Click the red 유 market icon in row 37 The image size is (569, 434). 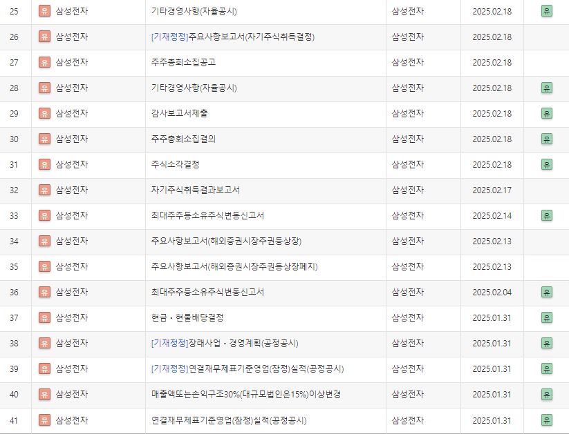[x=44, y=317]
